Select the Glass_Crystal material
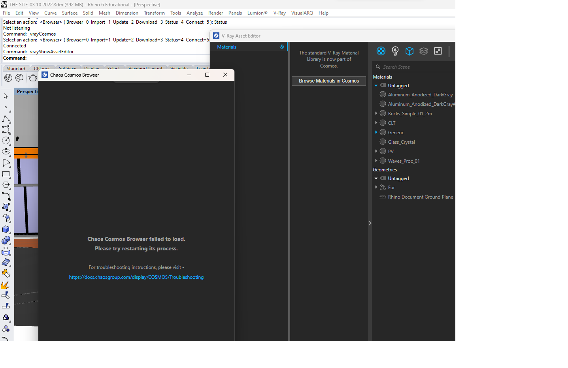Screen dimensions: 568x368 click(x=401, y=142)
